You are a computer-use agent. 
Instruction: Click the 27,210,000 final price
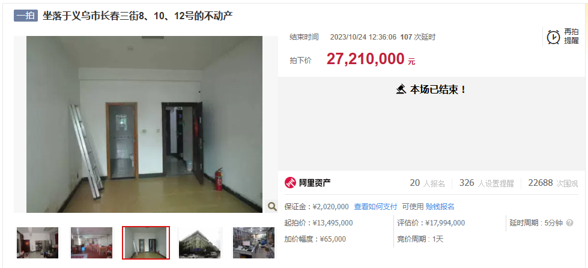tap(366, 59)
